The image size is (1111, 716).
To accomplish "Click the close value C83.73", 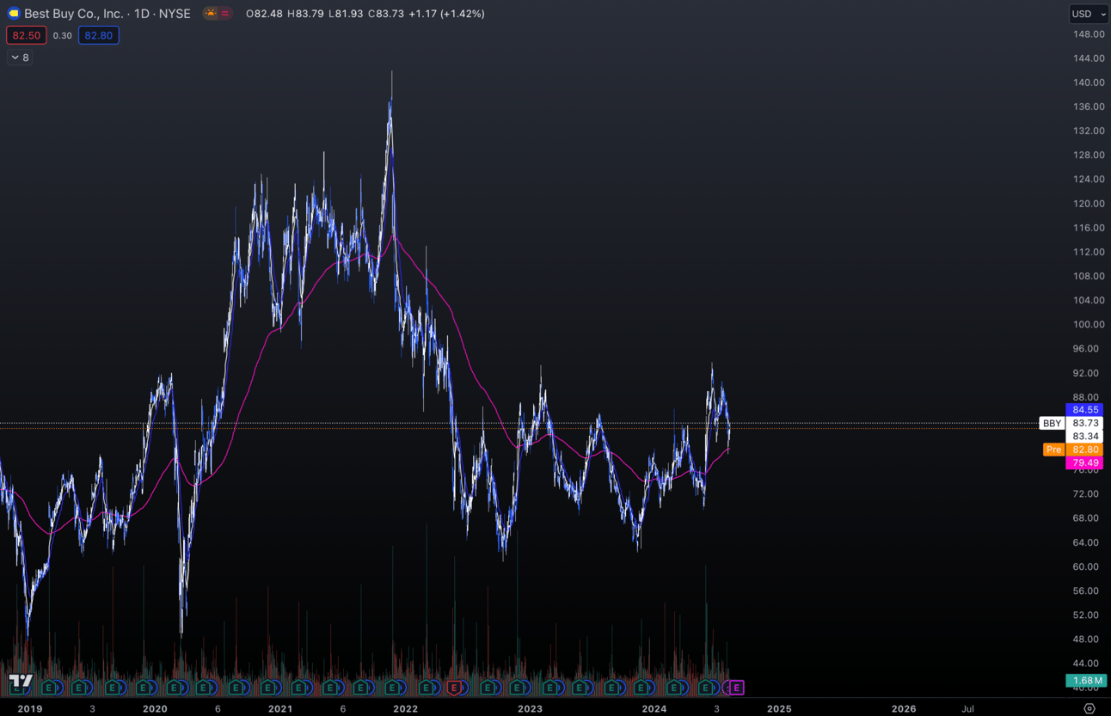I will [x=386, y=14].
